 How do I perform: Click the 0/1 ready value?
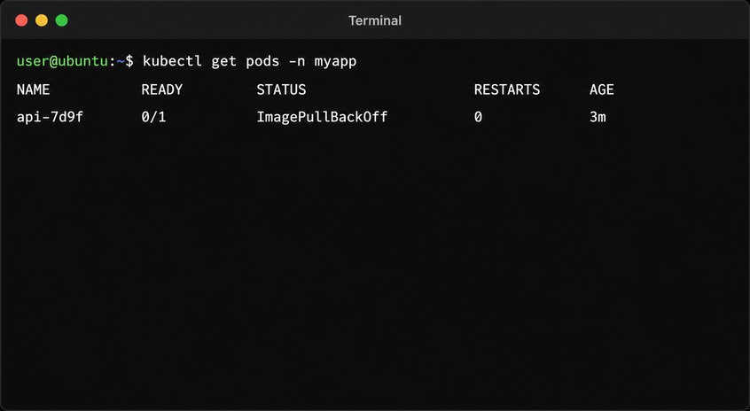153,117
